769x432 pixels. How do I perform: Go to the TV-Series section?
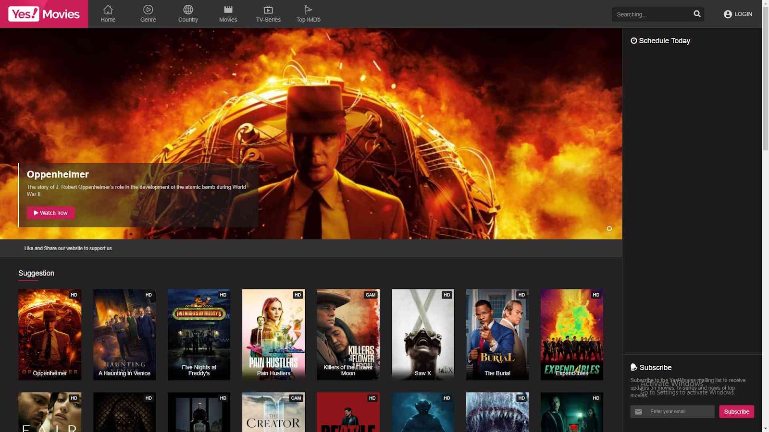tap(268, 14)
